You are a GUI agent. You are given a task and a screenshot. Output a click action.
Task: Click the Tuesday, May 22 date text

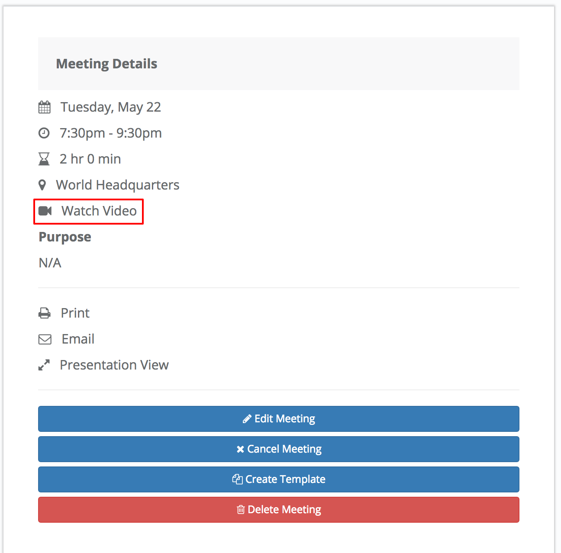111,107
